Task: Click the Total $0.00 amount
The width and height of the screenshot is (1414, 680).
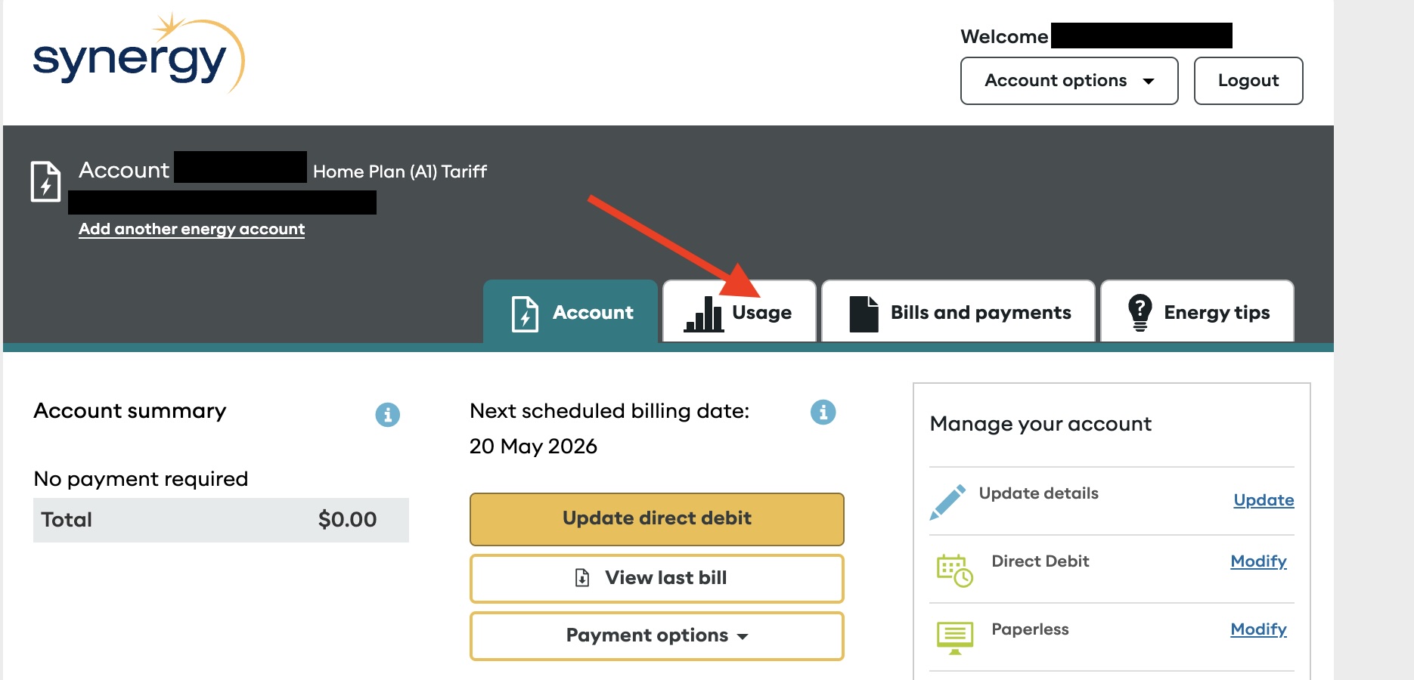Action: [x=347, y=520]
